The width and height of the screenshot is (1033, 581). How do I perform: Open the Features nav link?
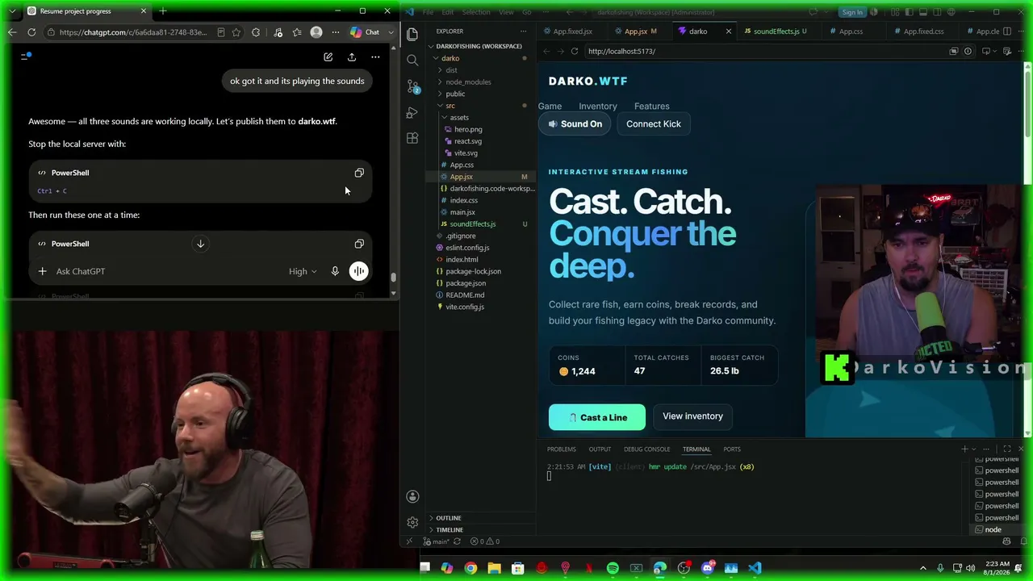(x=652, y=106)
